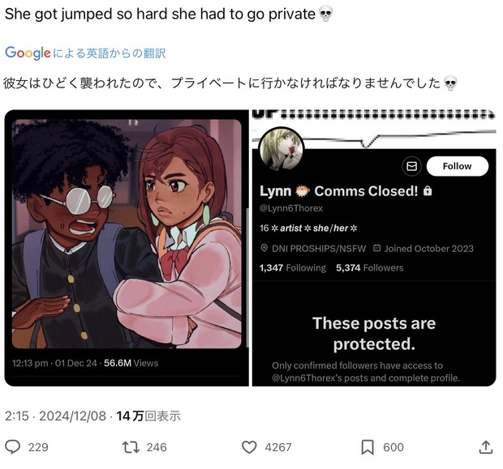Open the Google translation attribution link
503x469 pixels.
85,53
